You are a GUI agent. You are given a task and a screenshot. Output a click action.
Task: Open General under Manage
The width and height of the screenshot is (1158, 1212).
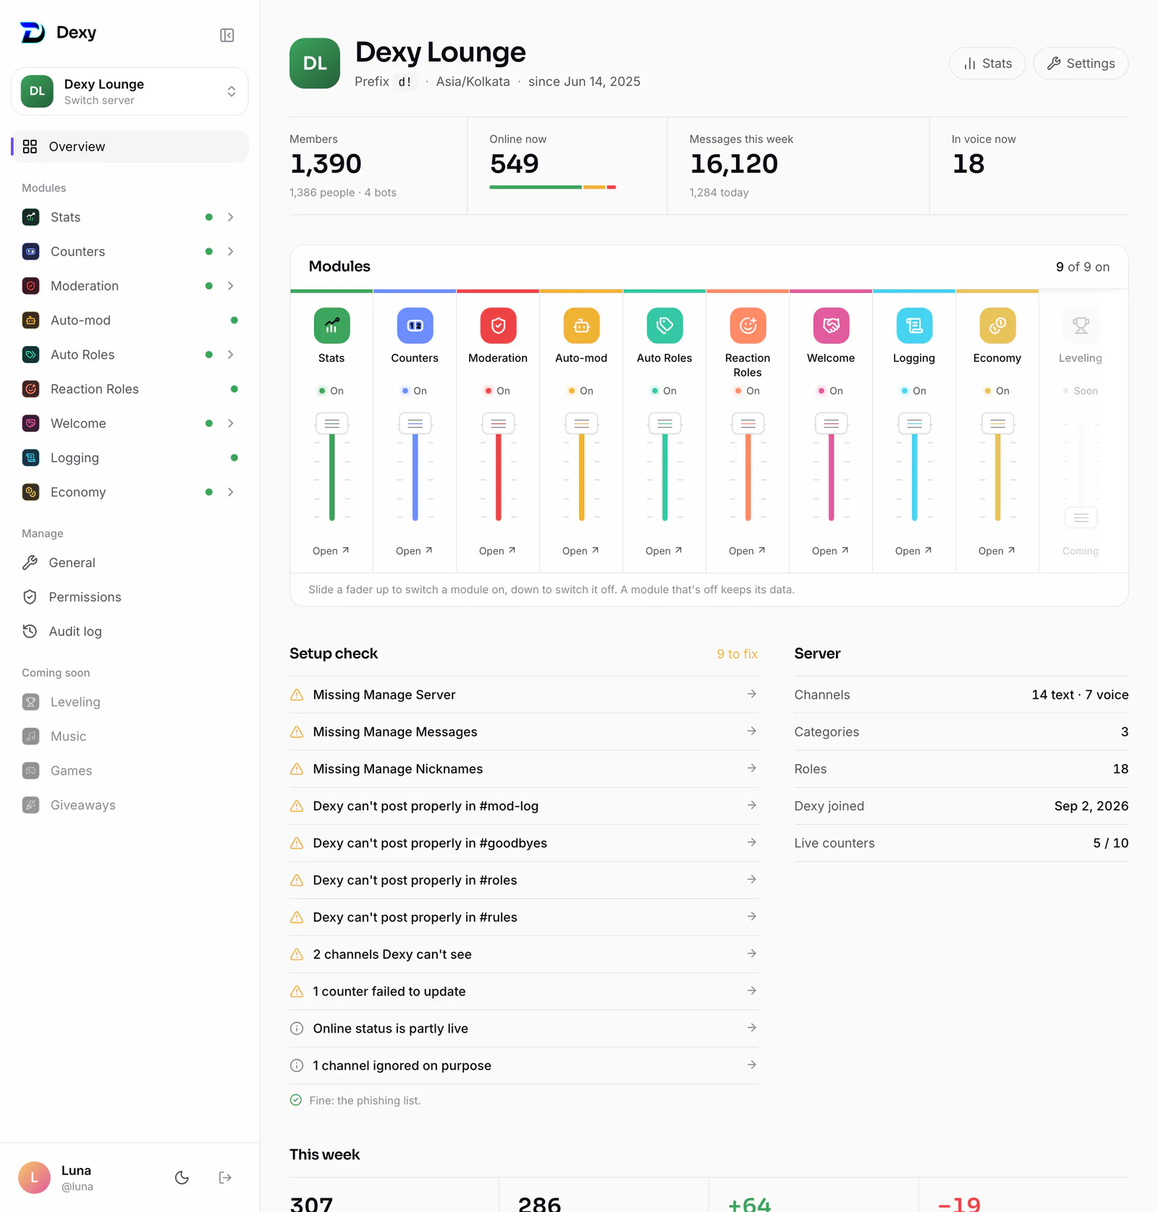click(130, 562)
